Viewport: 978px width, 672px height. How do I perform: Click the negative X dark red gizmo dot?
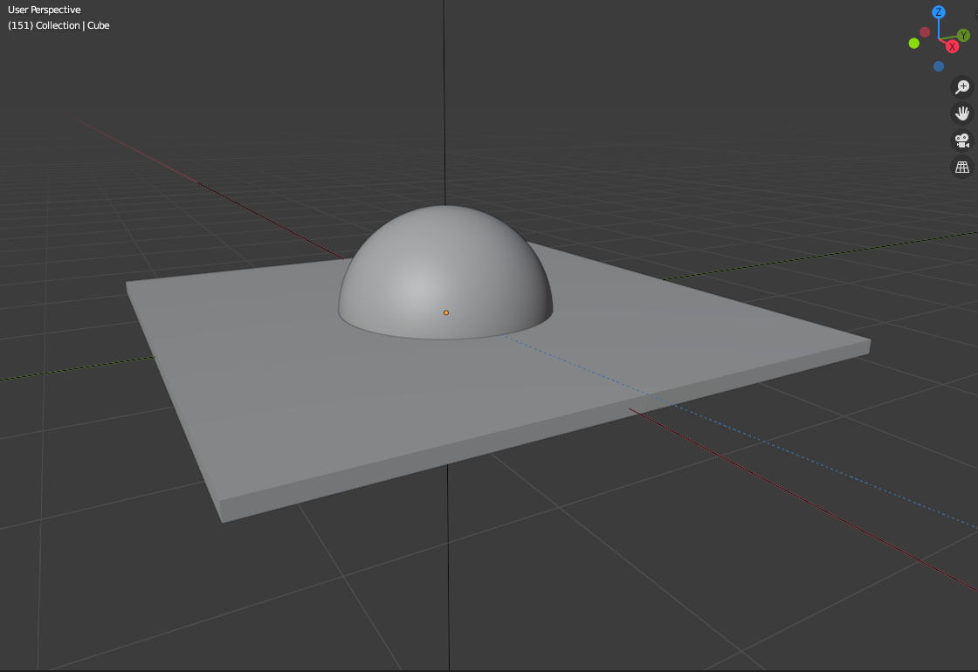point(925,31)
